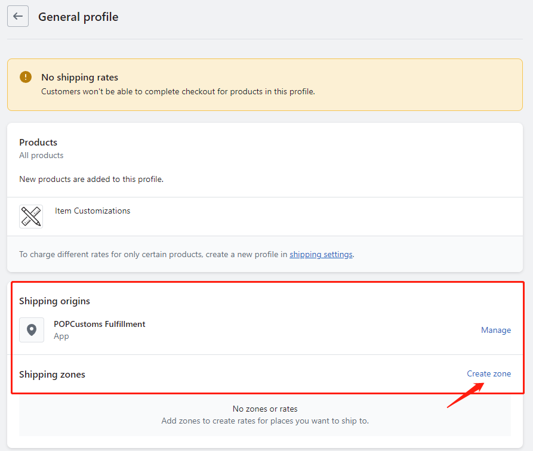Image resolution: width=533 pixels, height=451 pixels.
Task: Select the Item Customizations product row
Action: pyautogui.click(x=265, y=217)
